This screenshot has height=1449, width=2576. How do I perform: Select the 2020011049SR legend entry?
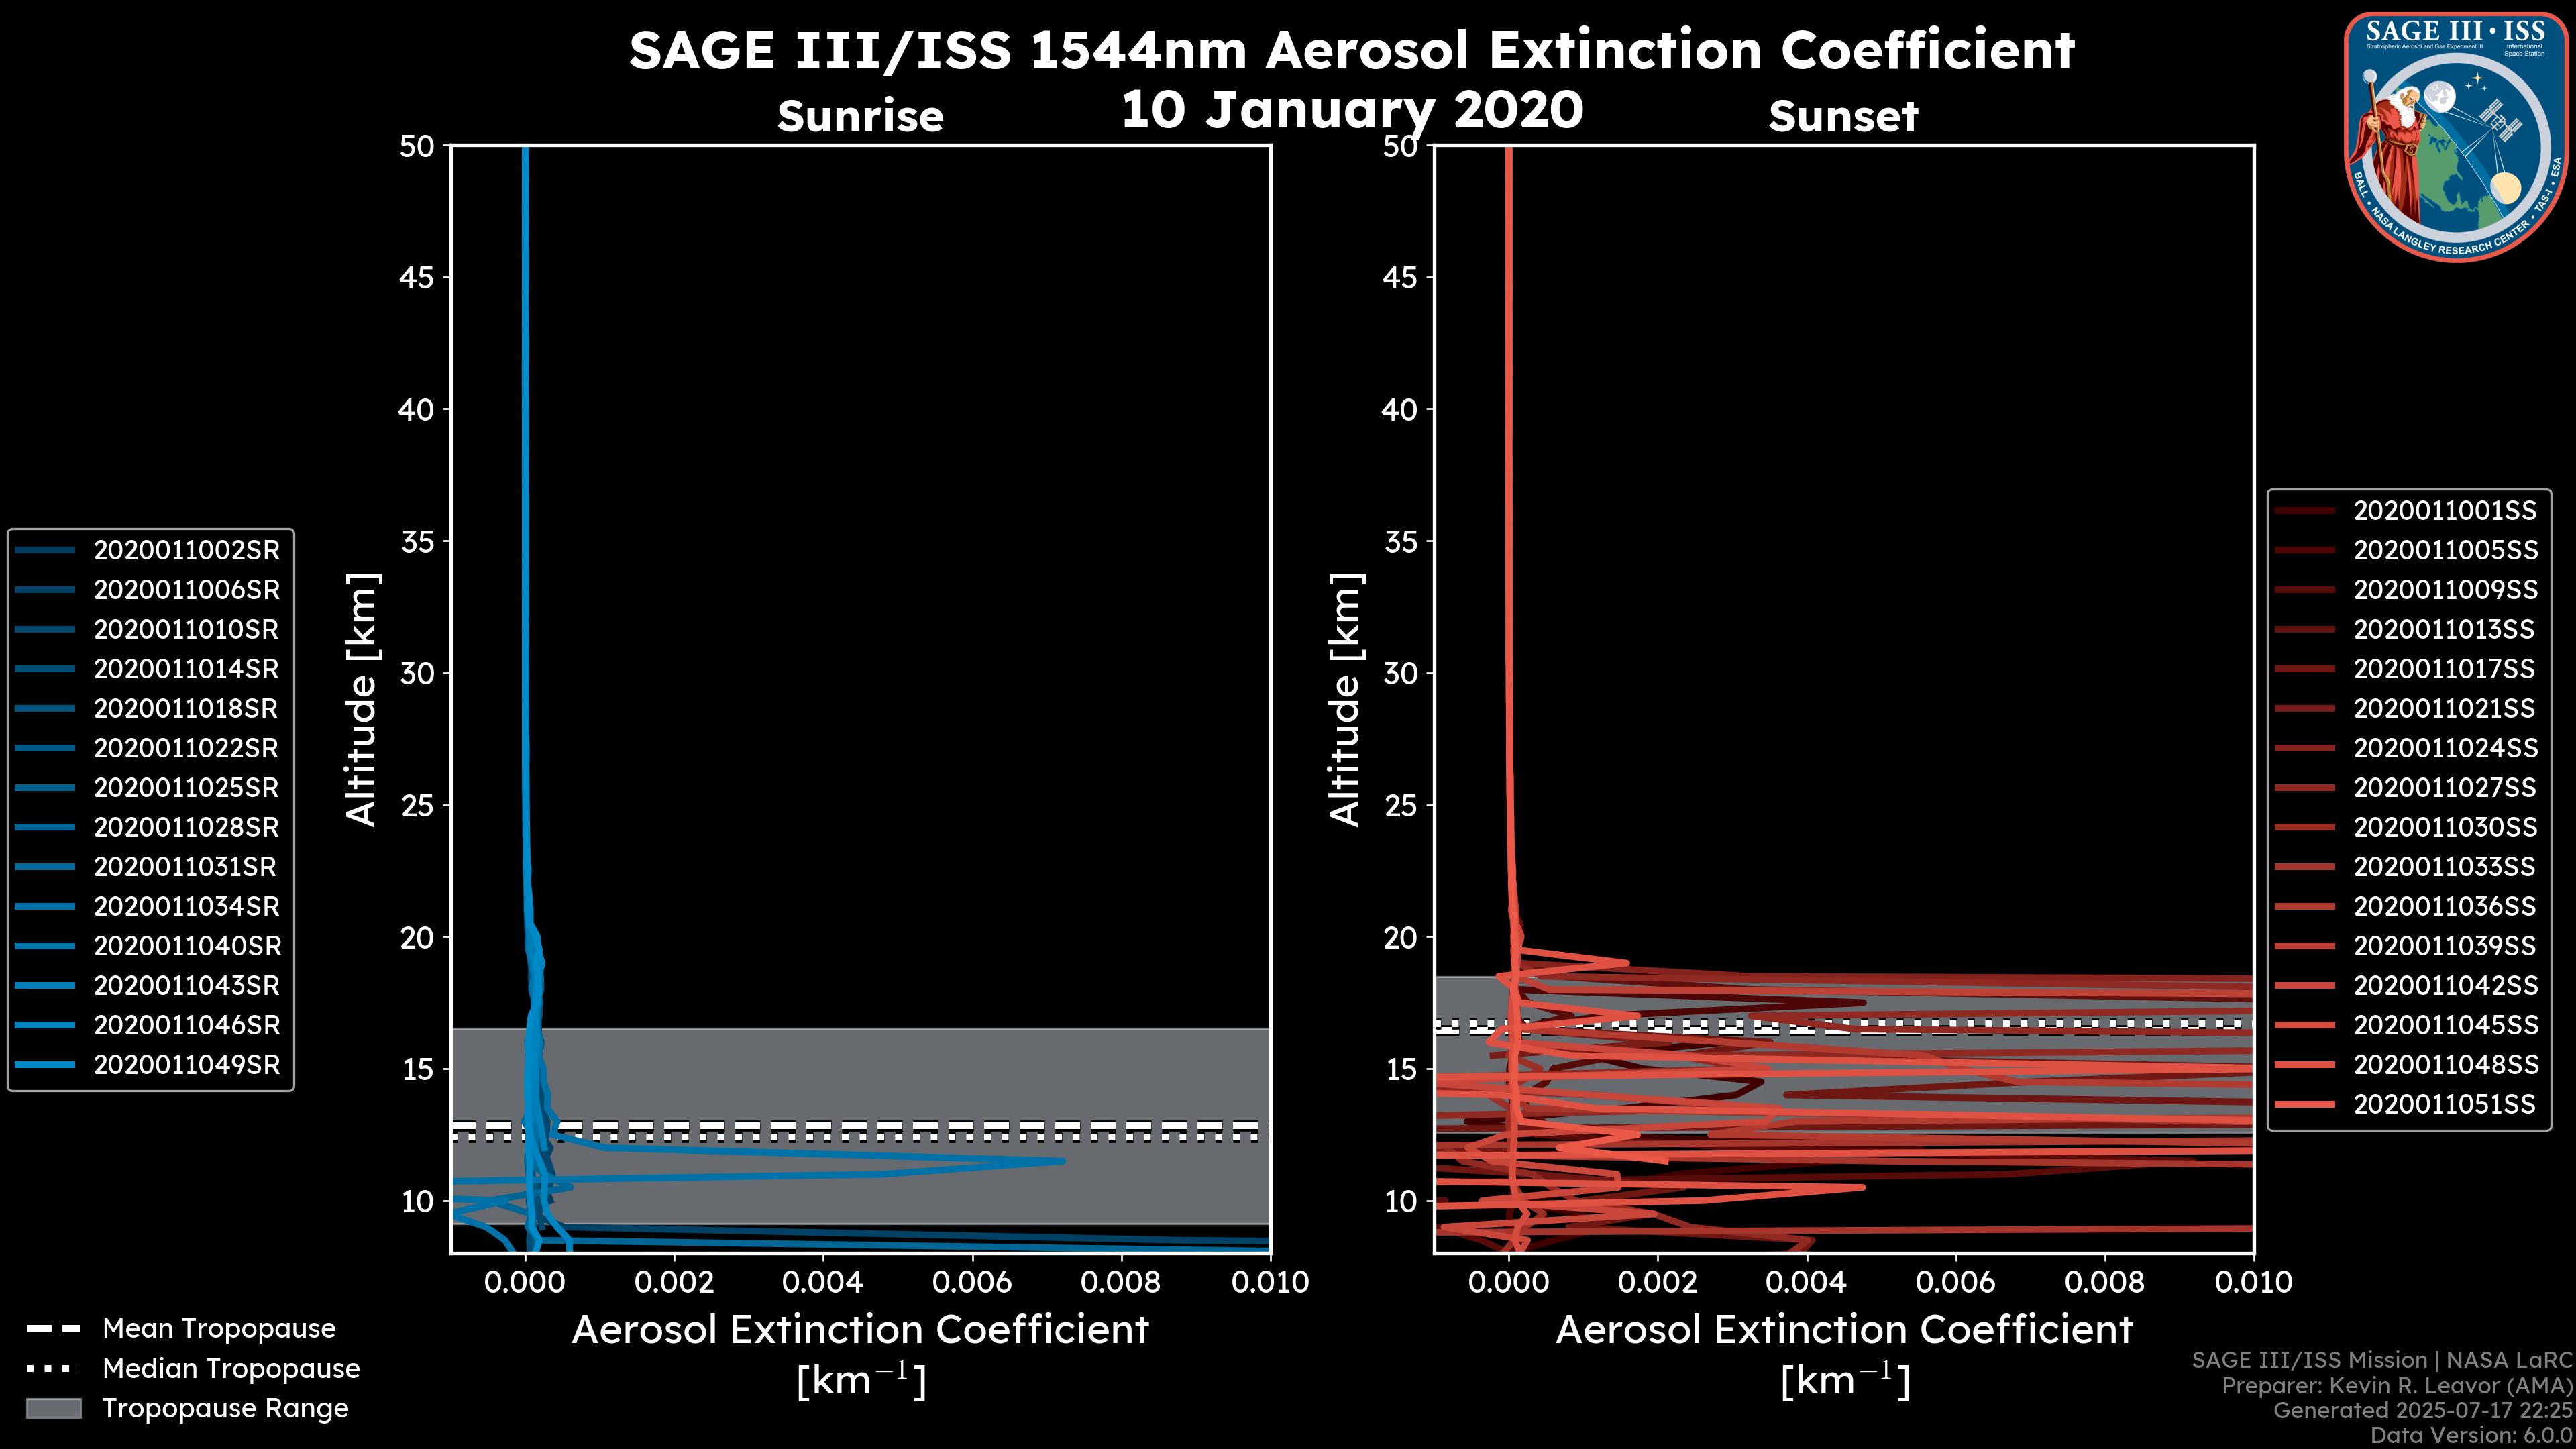pyautogui.click(x=186, y=1064)
